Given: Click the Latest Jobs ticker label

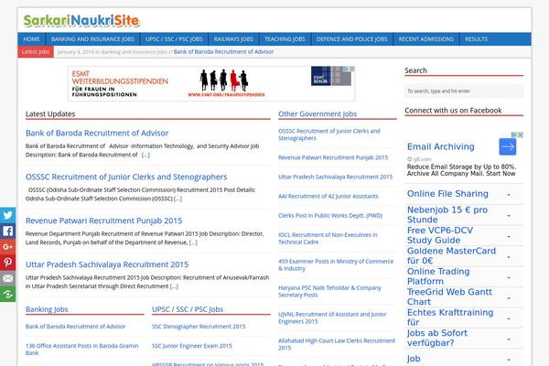Looking at the screenshot, I should pos(36,52).
